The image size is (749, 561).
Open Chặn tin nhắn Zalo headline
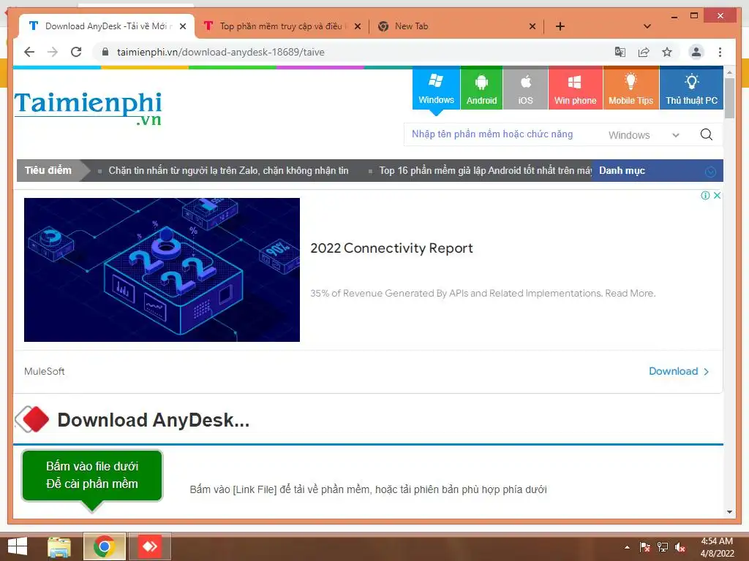pyautogui.click(x=228, y=170)
